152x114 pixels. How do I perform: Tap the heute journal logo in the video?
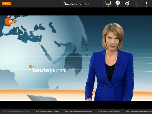(48, 69)
